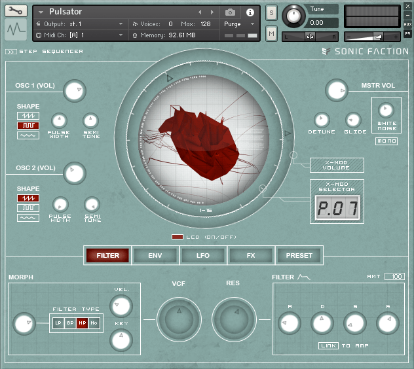414x369 pixels.
Task: Click the AUX button
Action: coord(407,24)
